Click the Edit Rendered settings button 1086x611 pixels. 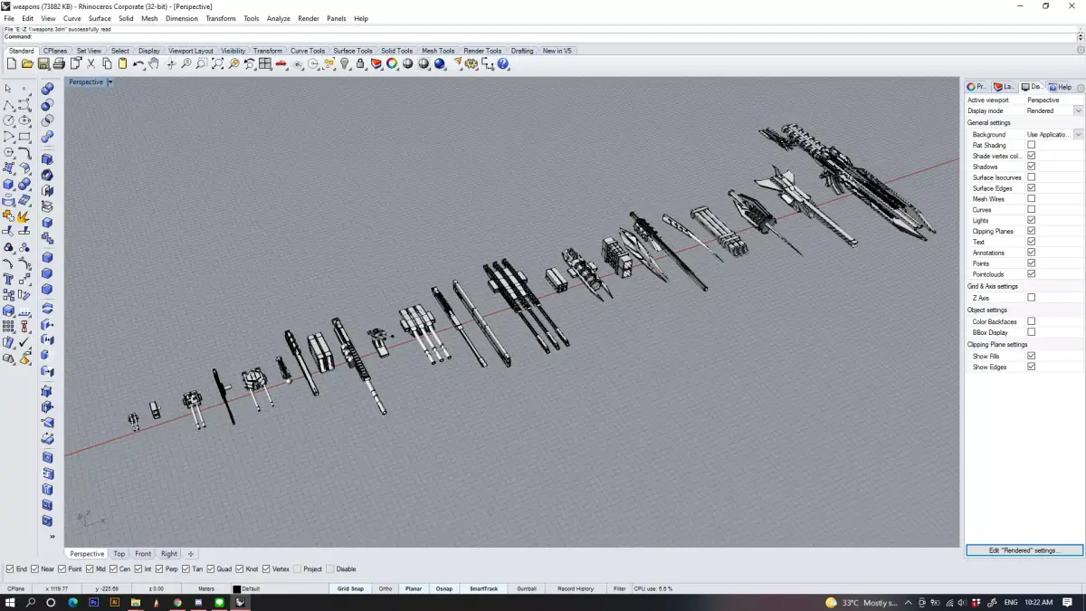[1024, 550]
